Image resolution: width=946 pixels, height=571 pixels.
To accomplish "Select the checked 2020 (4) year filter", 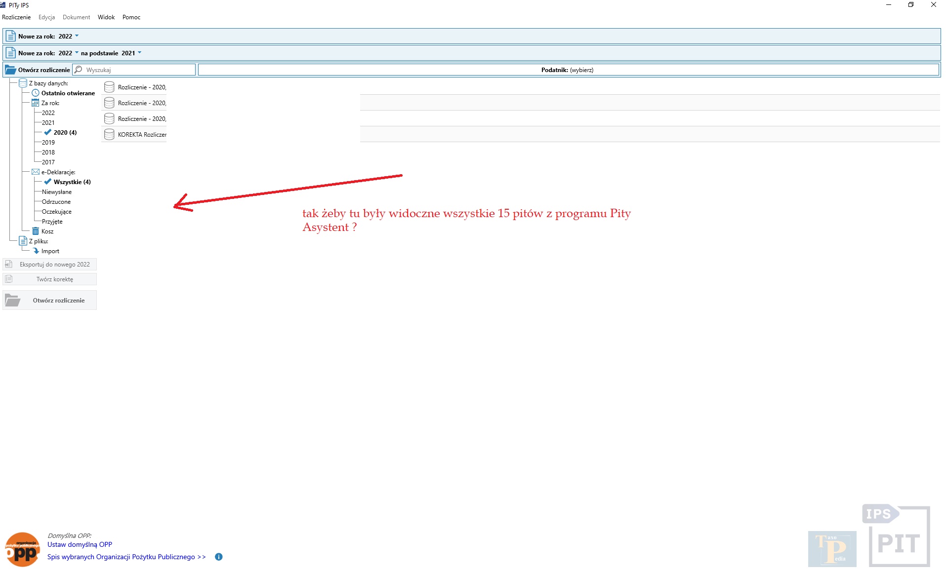I will pyautogui.click(x=65, y=132).
